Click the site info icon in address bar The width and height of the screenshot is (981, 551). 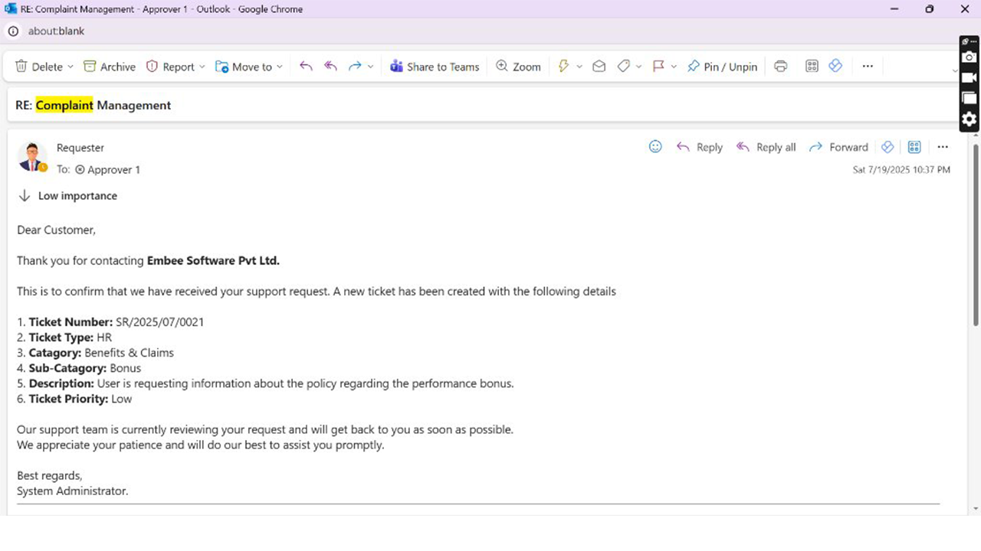pos(13,31)
